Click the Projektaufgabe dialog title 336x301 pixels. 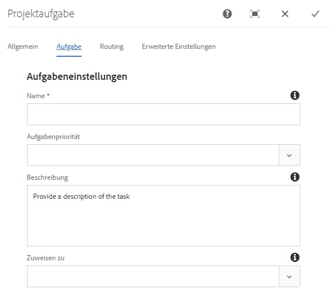pos(41,14)
